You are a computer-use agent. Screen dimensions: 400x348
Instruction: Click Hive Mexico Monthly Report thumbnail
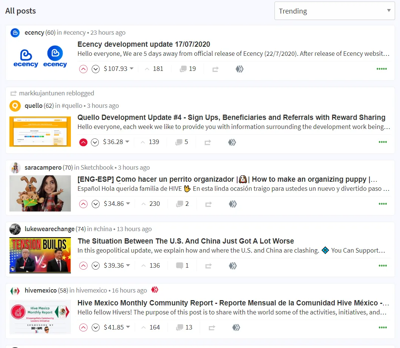(x=40, y=317)
